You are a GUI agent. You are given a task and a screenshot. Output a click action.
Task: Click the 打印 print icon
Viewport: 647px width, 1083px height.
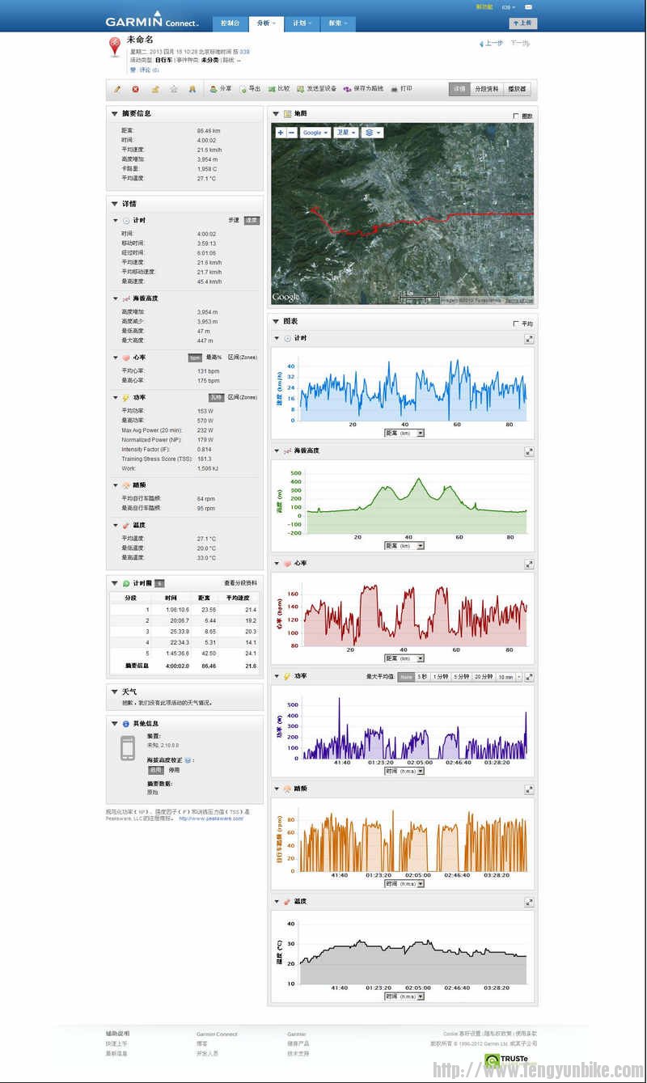point(402,89)
